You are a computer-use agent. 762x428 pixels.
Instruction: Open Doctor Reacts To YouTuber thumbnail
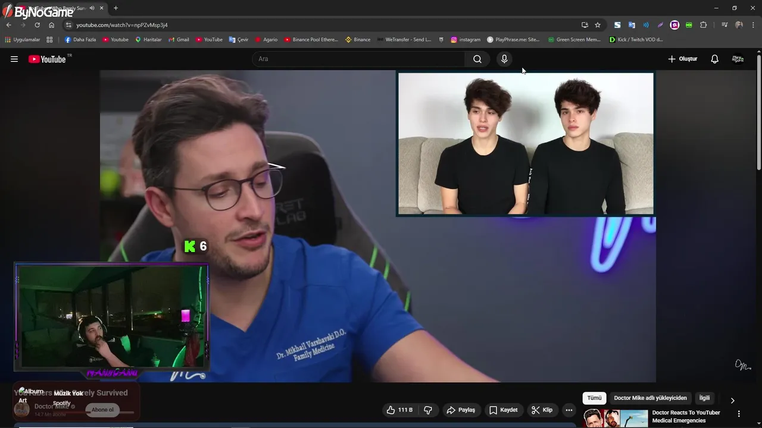(616, 418)
